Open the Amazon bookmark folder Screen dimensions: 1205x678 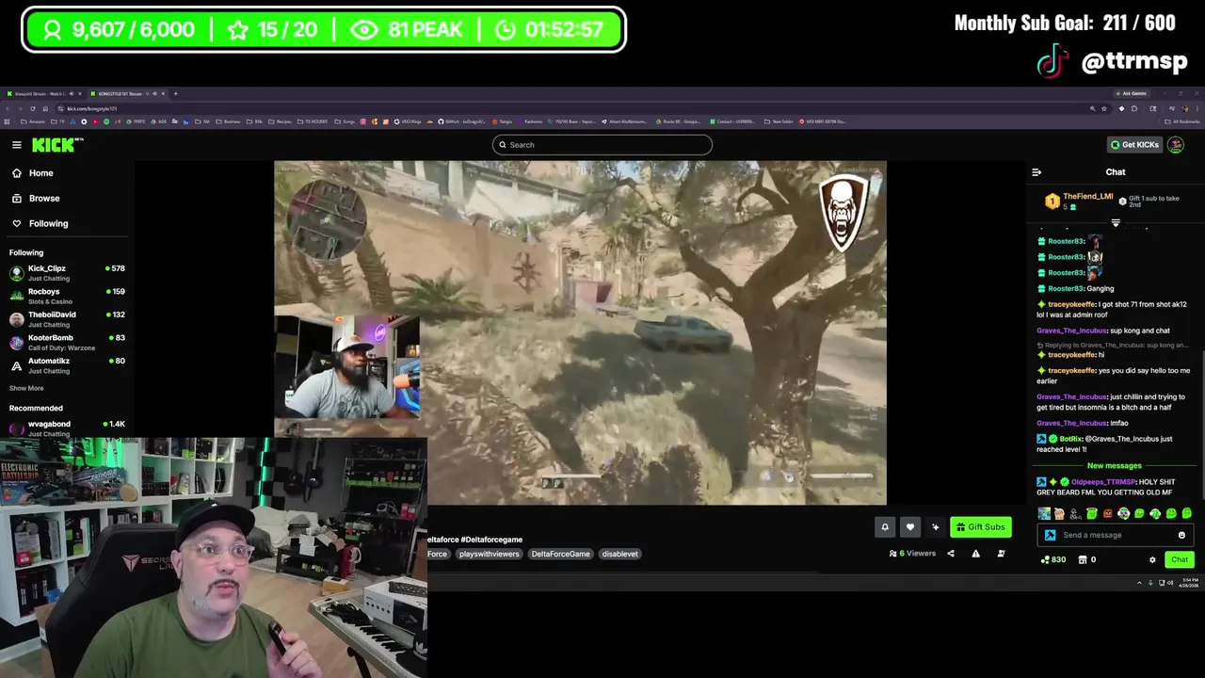[33, 121]
